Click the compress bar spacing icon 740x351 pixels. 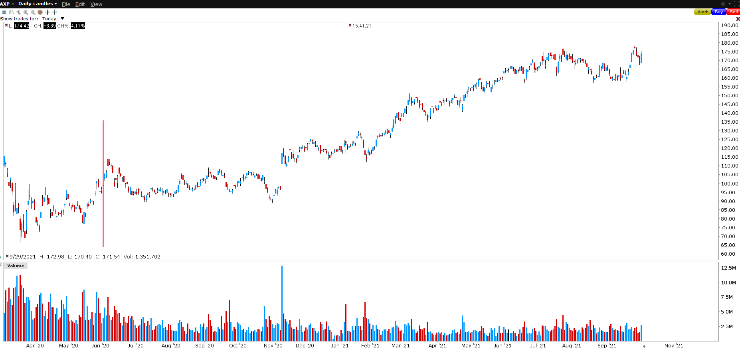coord(54,12)
